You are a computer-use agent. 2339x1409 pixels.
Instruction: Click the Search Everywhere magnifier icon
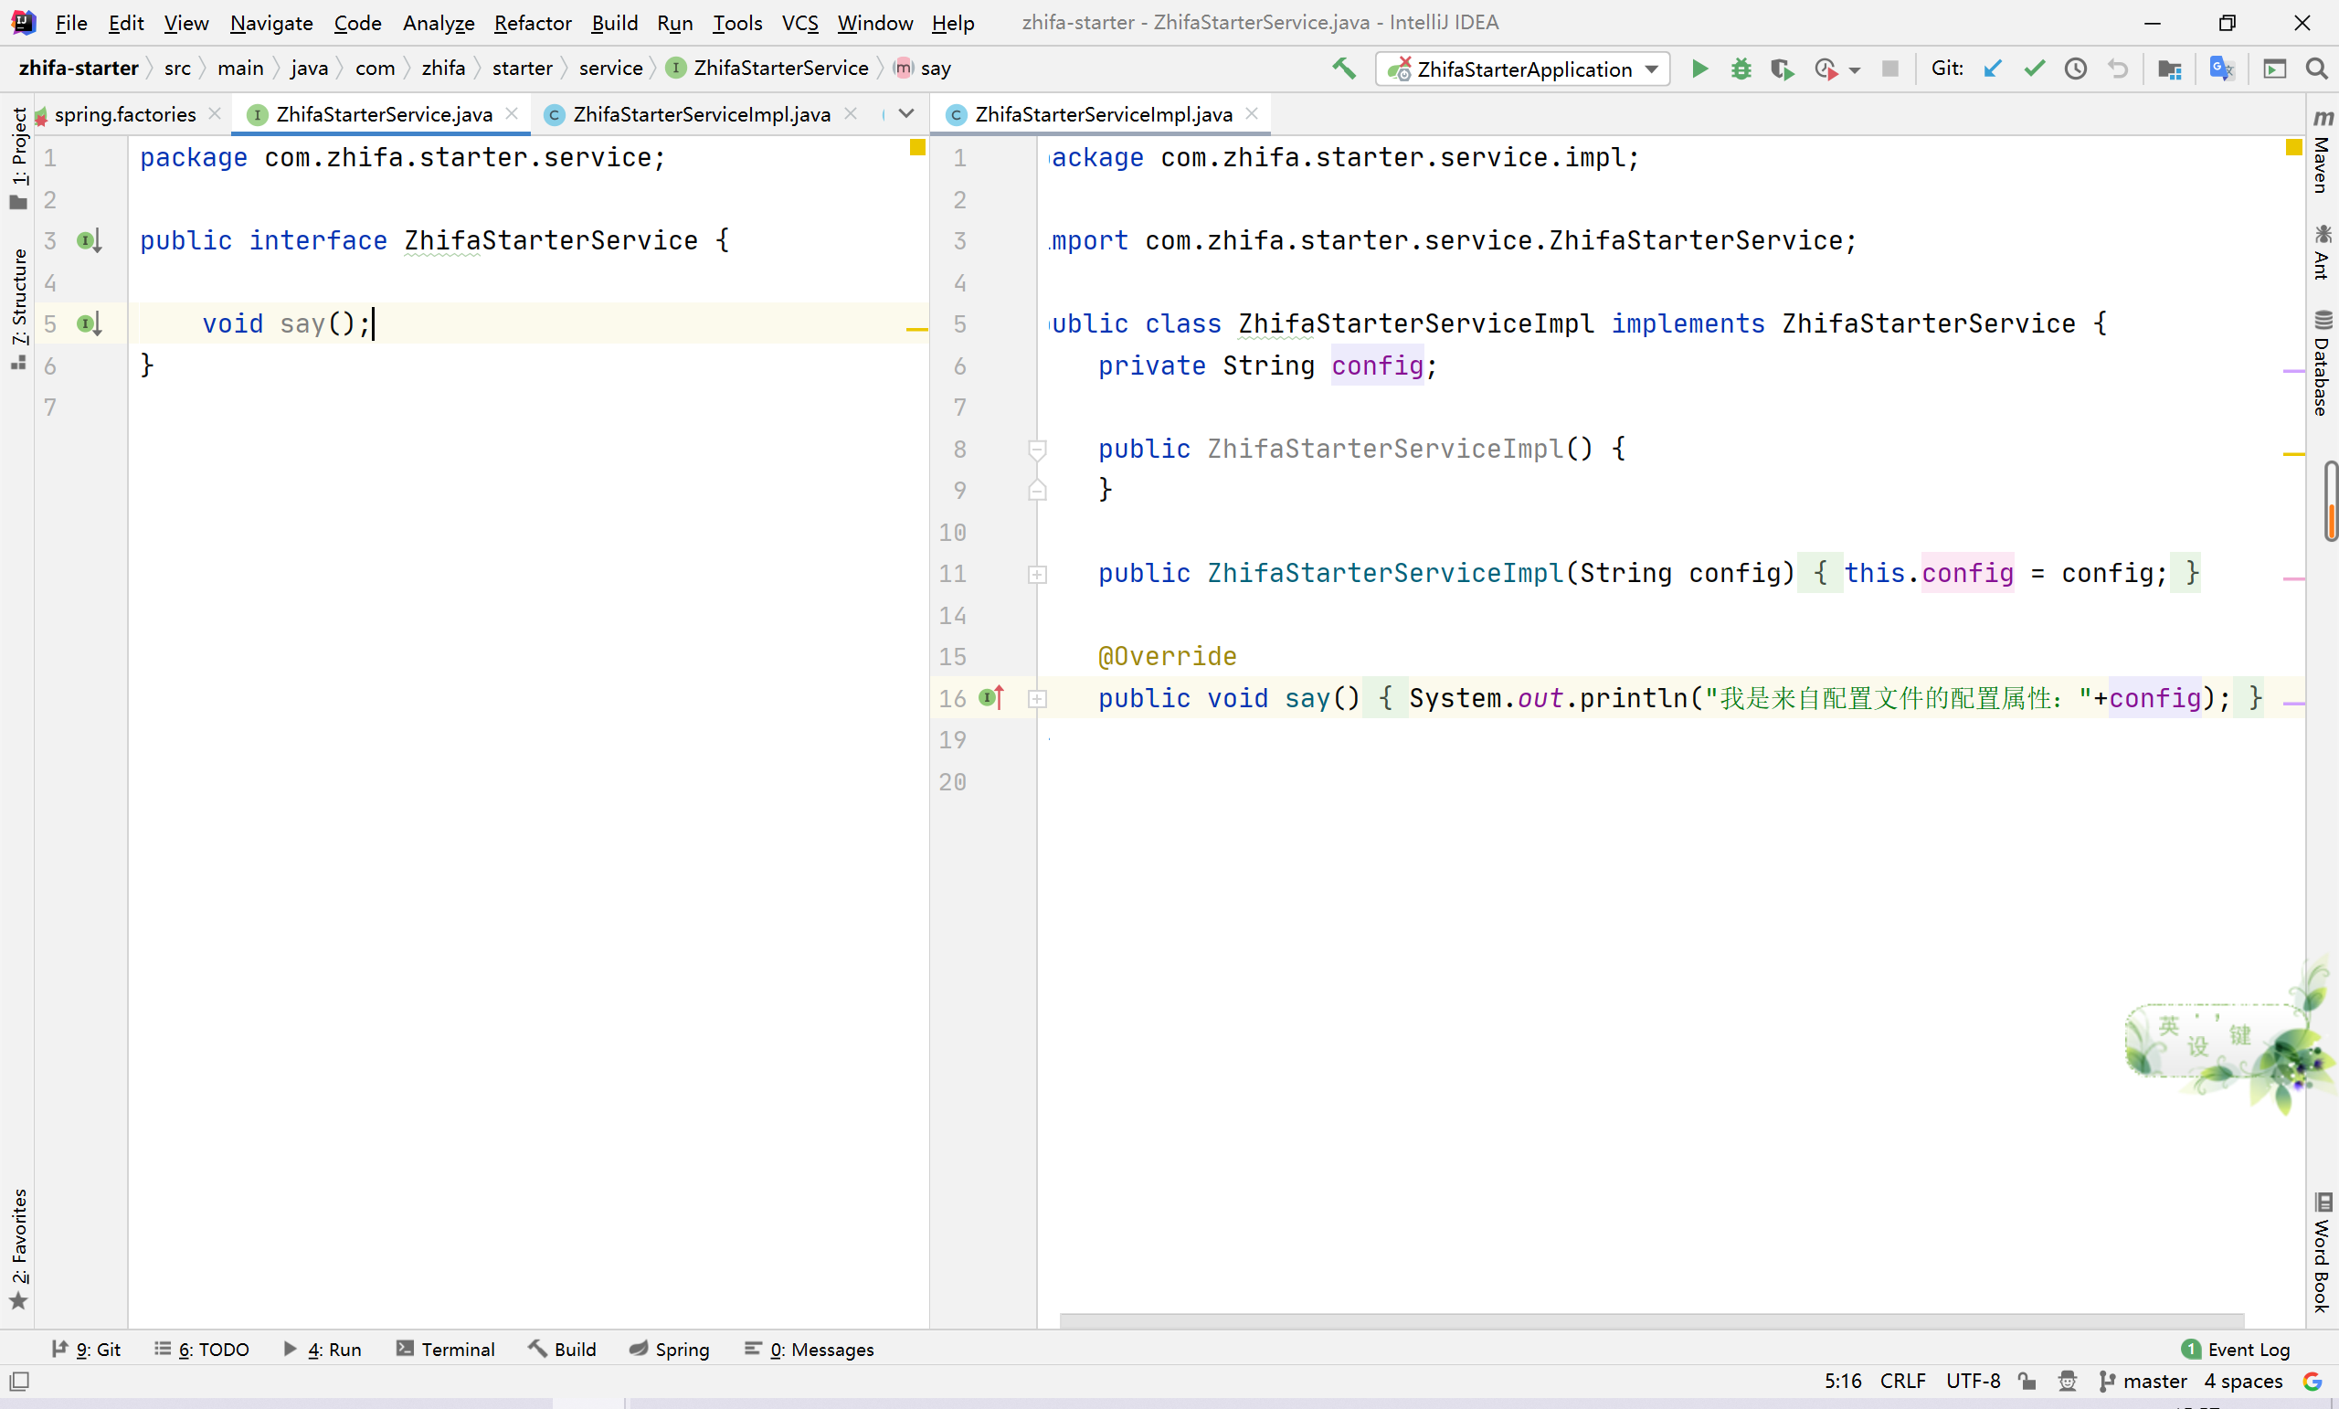tap(2316, 69)
